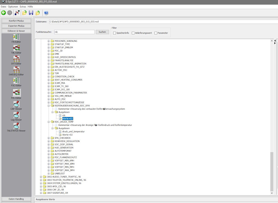This screenshot has width=278, height=203.
Task: Click the document icon beside rdc
Action: (60, 115)
